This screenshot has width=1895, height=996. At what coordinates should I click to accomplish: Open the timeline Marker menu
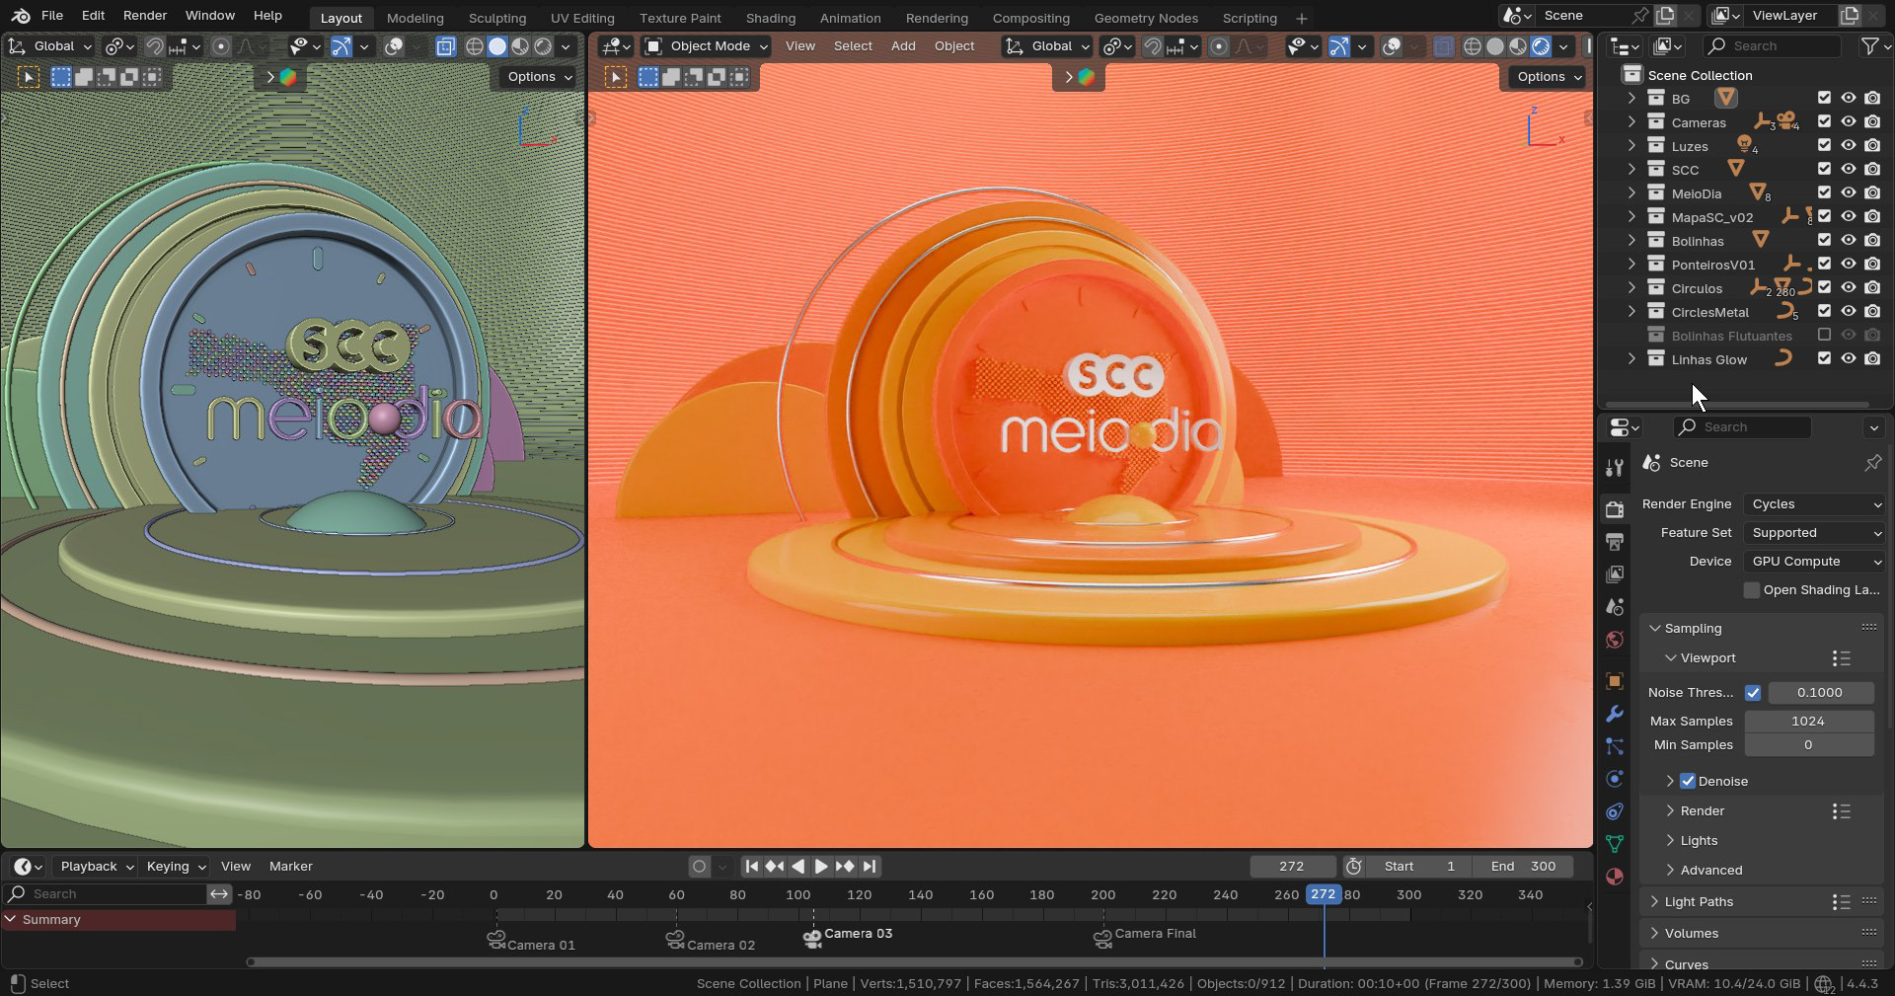click(291, 867)
